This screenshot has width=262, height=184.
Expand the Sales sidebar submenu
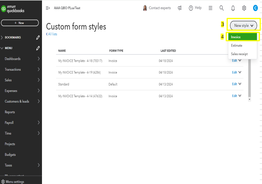(x=38, y=80)
